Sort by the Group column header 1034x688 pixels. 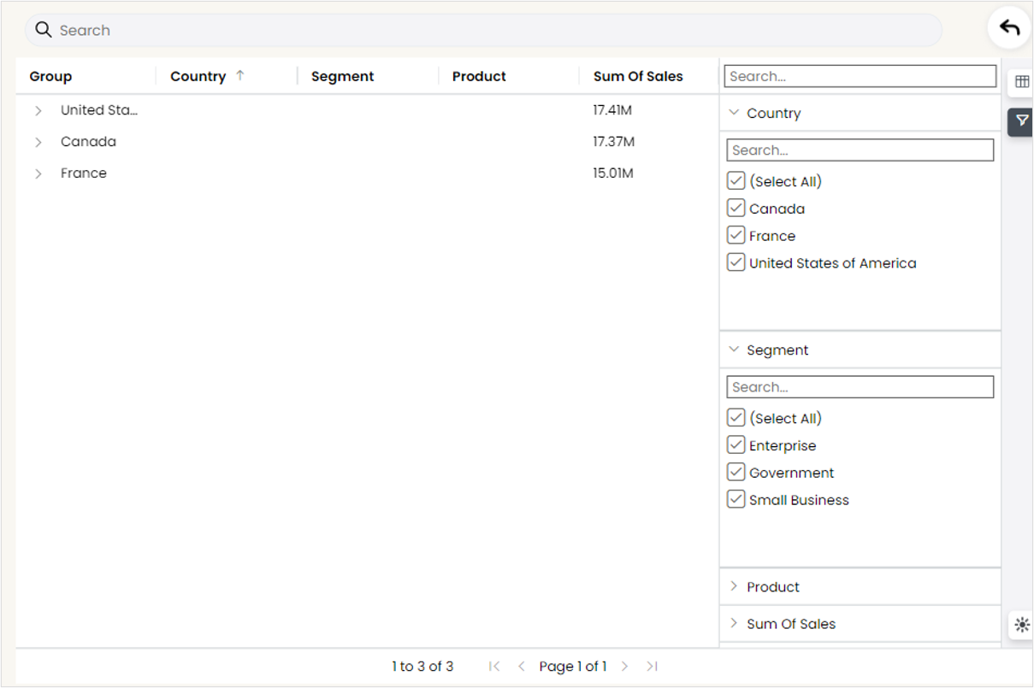click(x=50, y=76)
